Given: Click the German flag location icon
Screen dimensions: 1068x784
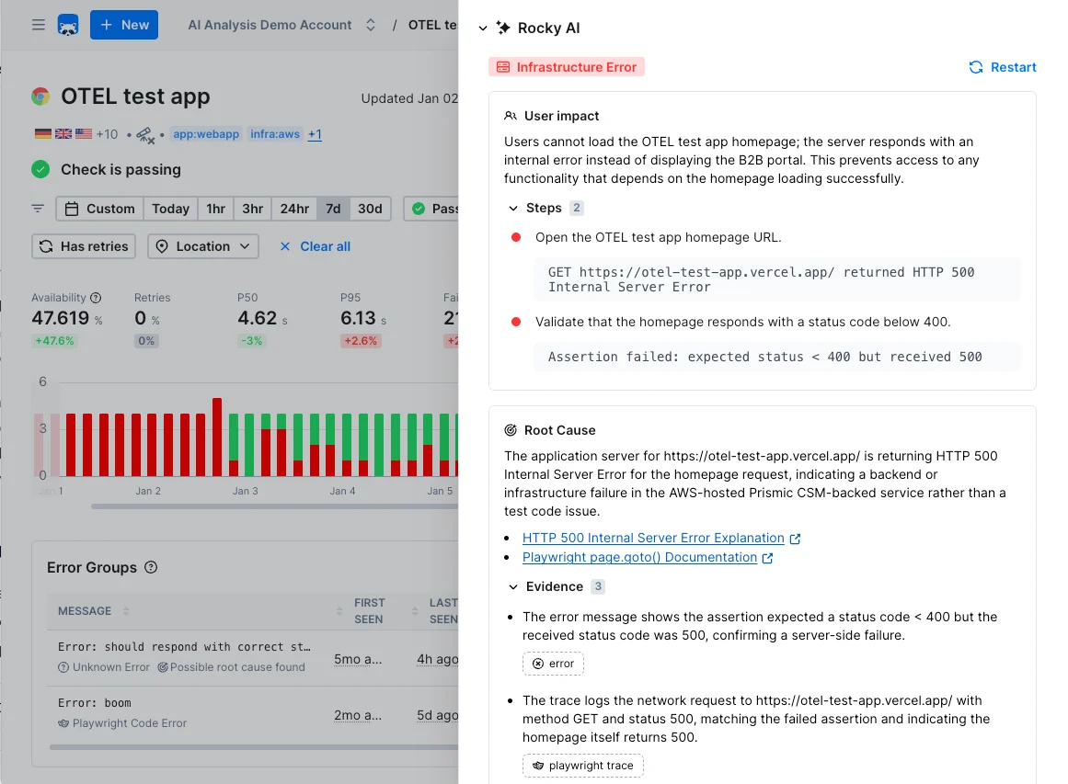Looking at the screenshot, I should [x=43, y=134].
